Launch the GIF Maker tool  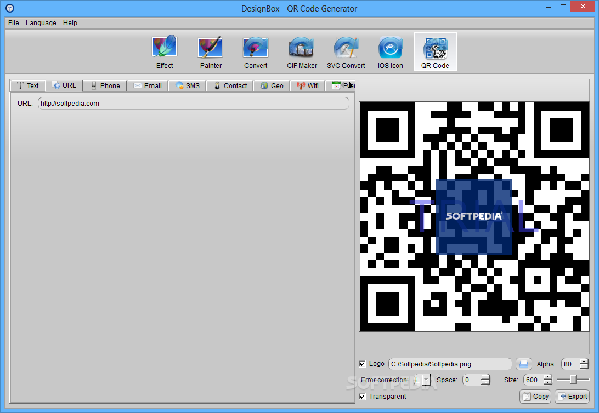pos(302,52)
